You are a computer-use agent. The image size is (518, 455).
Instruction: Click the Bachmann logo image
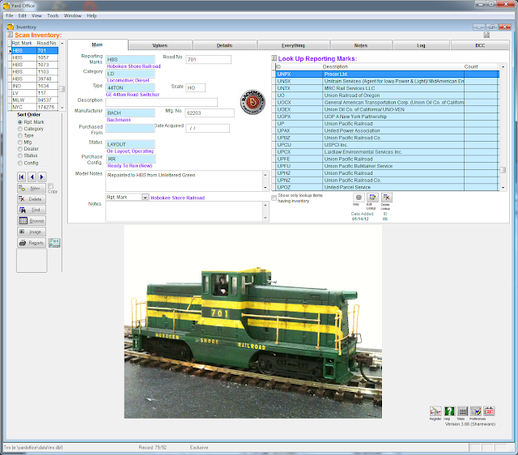click(253, 102)
